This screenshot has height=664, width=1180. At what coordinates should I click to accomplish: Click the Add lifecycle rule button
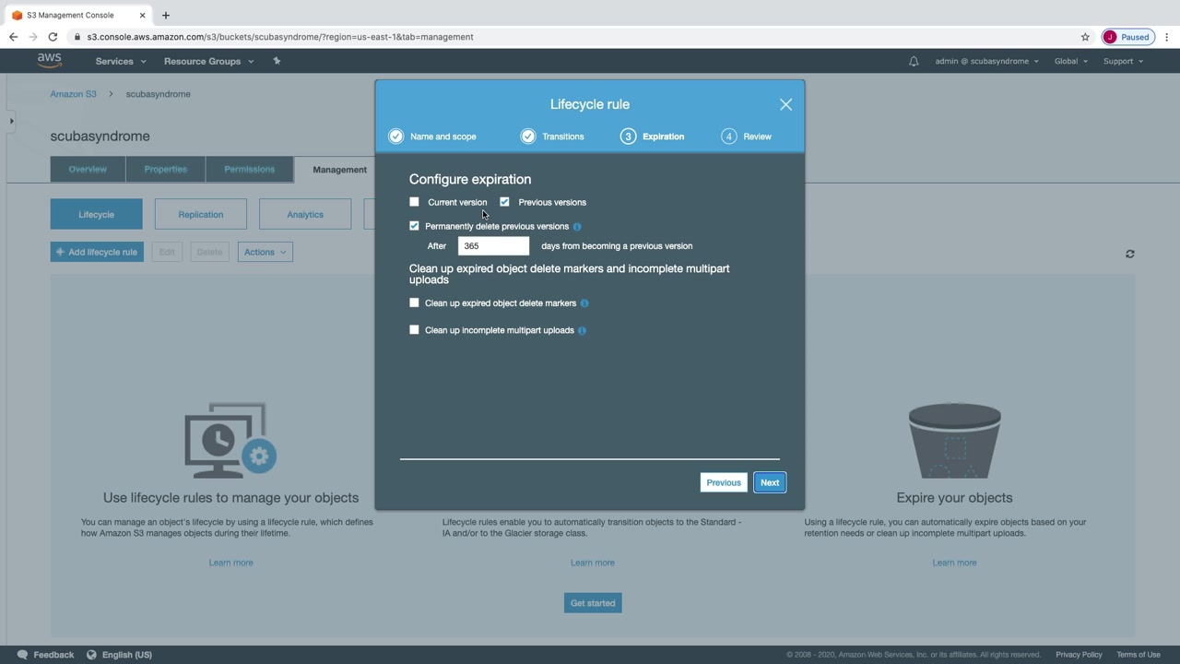click(97, 252)
